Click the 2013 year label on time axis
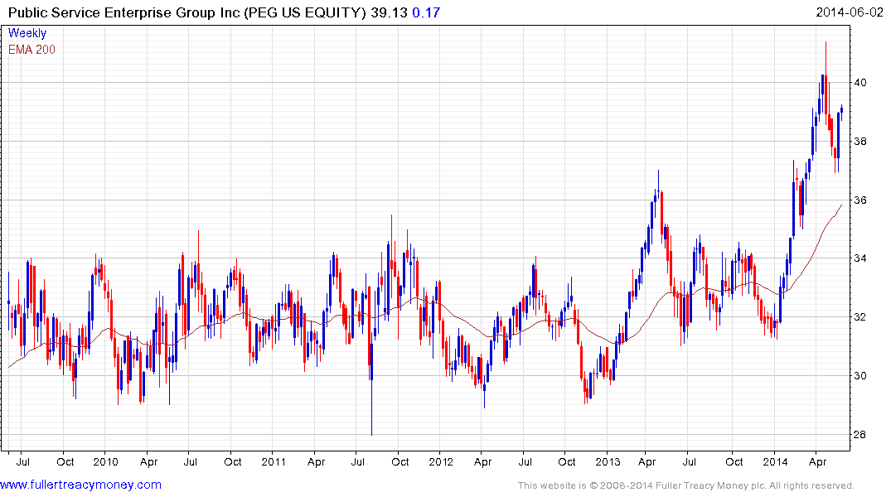 click(608, 461)
